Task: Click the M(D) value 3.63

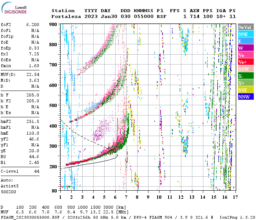Action: 34,81
